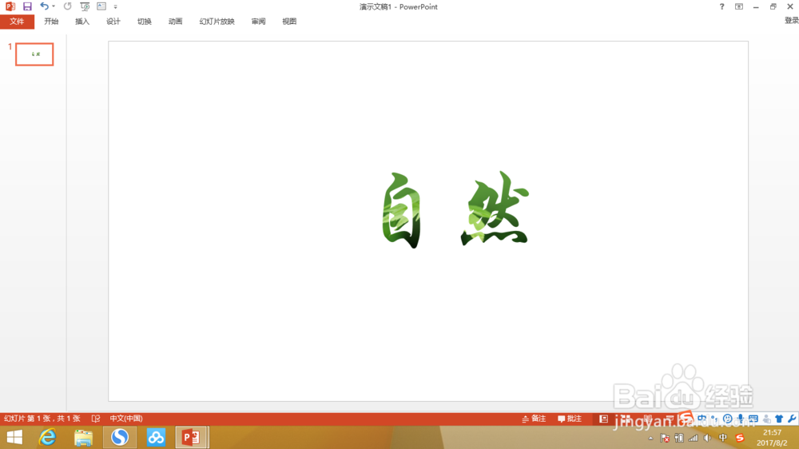Open Windows Start button

(x=14, y=437)
